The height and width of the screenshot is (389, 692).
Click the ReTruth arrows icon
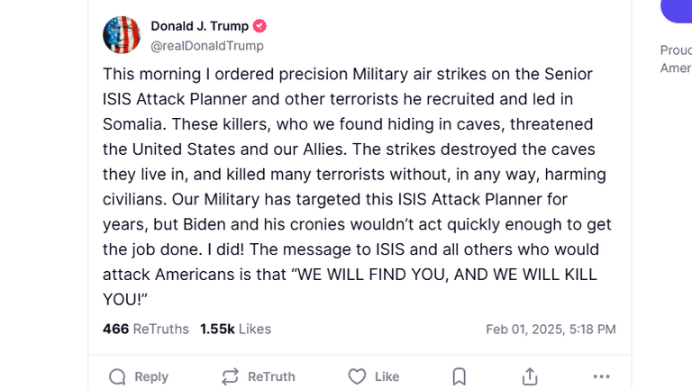click(230, 376)
